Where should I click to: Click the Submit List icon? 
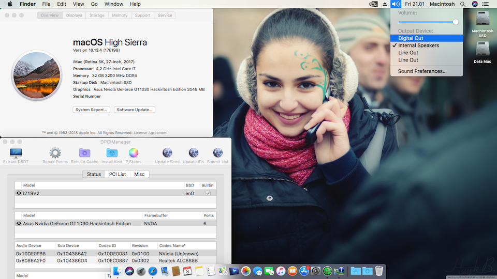tap(217, 153)
